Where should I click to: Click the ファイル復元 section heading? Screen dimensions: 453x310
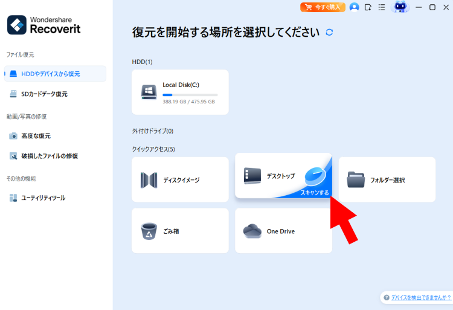(x=20, y=54)
